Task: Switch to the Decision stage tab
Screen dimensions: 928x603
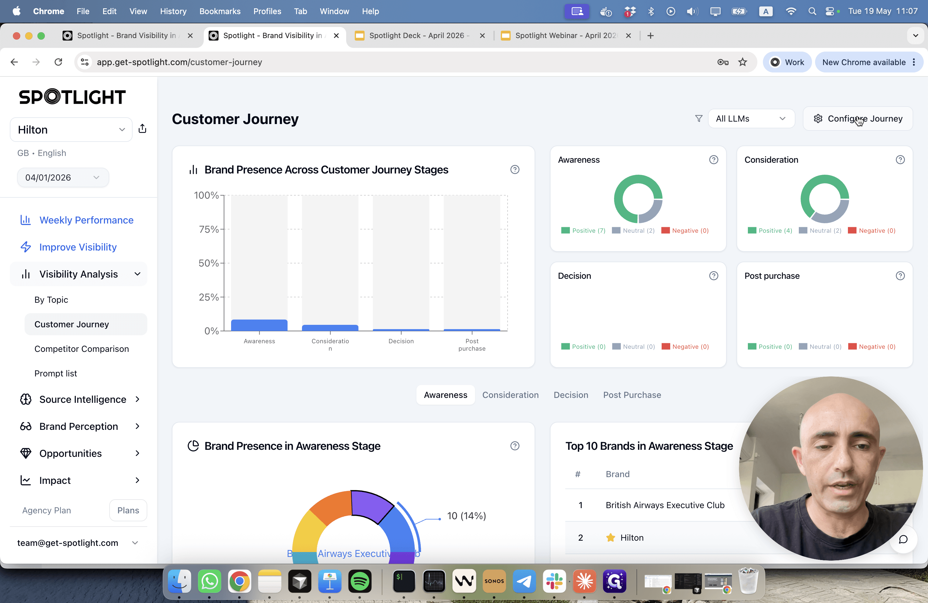Action: (571, 395)
